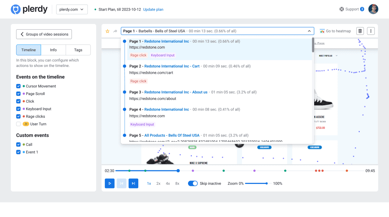
Task: Click the Rage click tag under Page 2
Action: [x=138, y=81]
